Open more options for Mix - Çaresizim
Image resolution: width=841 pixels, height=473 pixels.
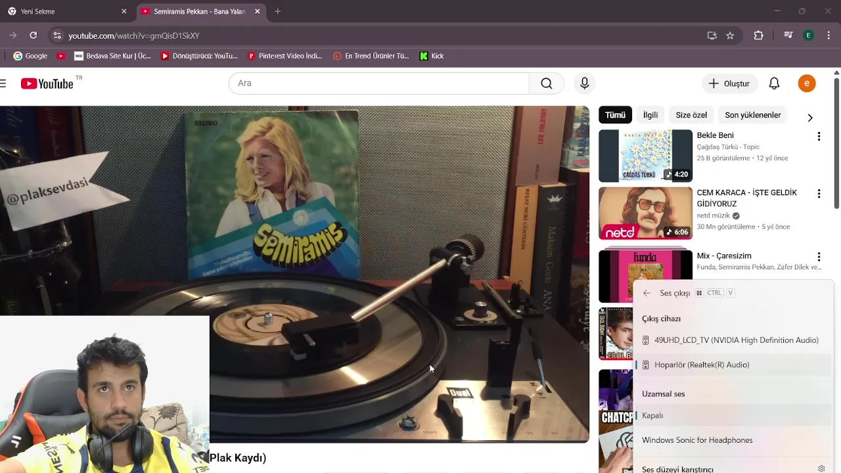(819, 257)
